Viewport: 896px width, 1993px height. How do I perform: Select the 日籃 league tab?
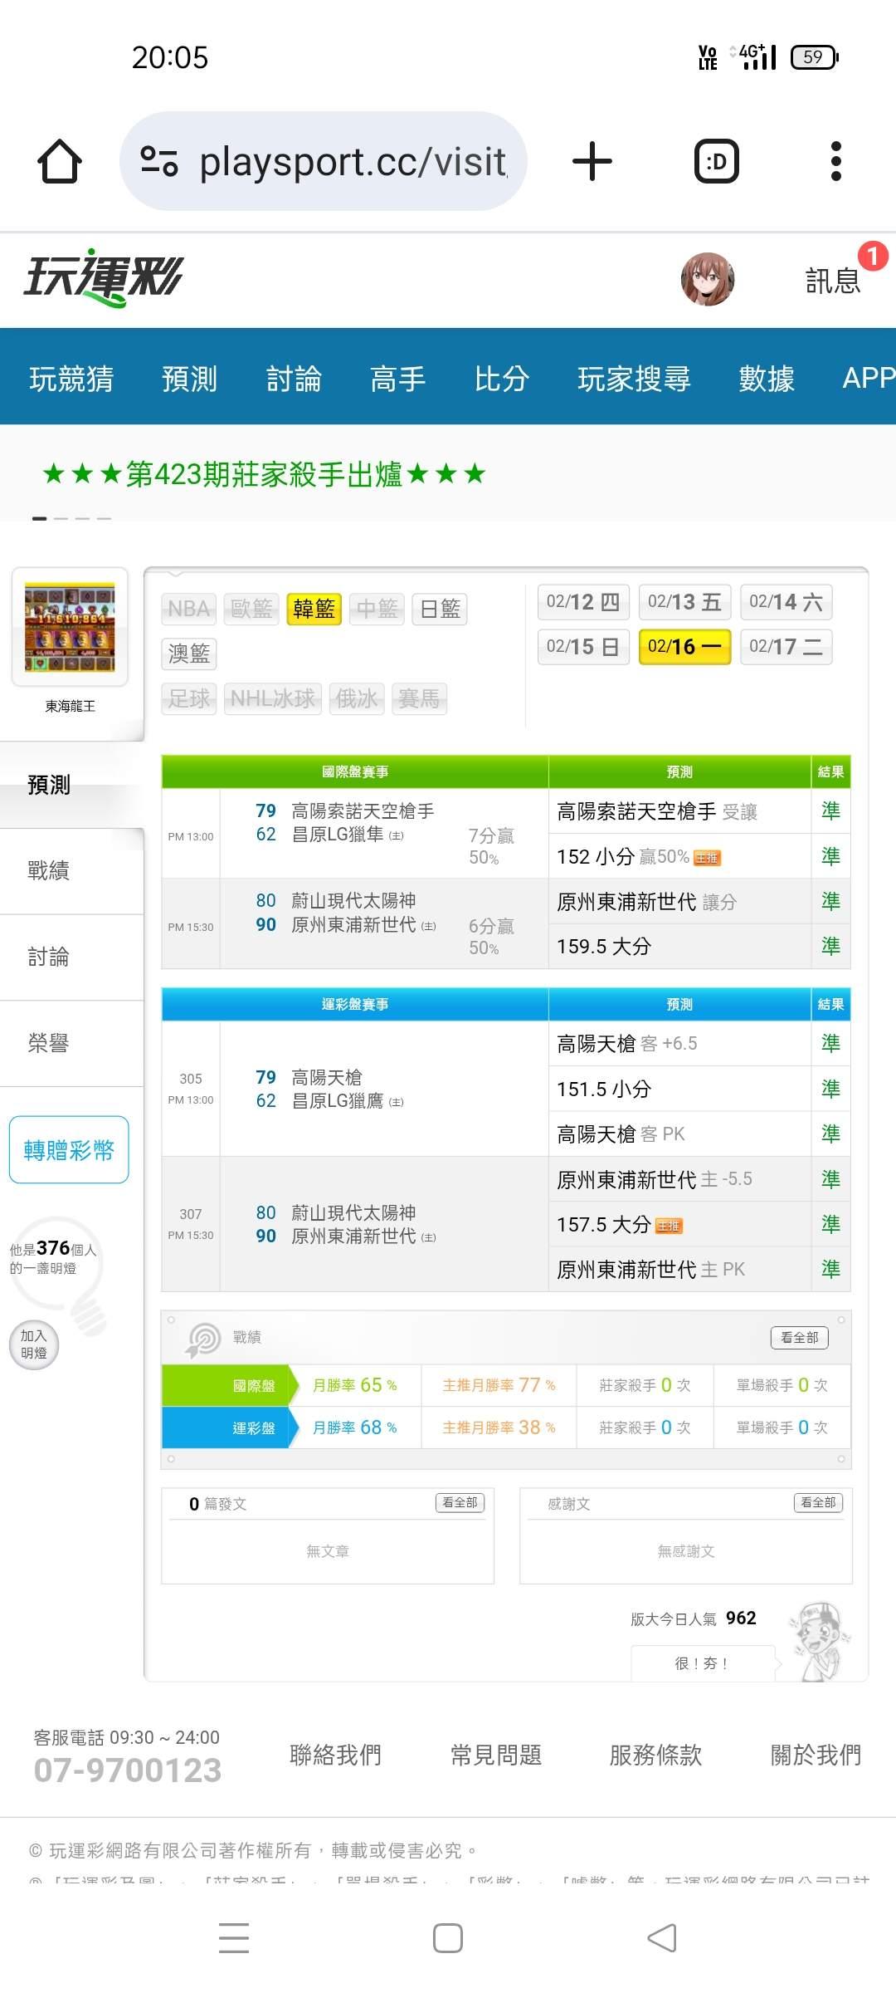[x=440, y=609]
